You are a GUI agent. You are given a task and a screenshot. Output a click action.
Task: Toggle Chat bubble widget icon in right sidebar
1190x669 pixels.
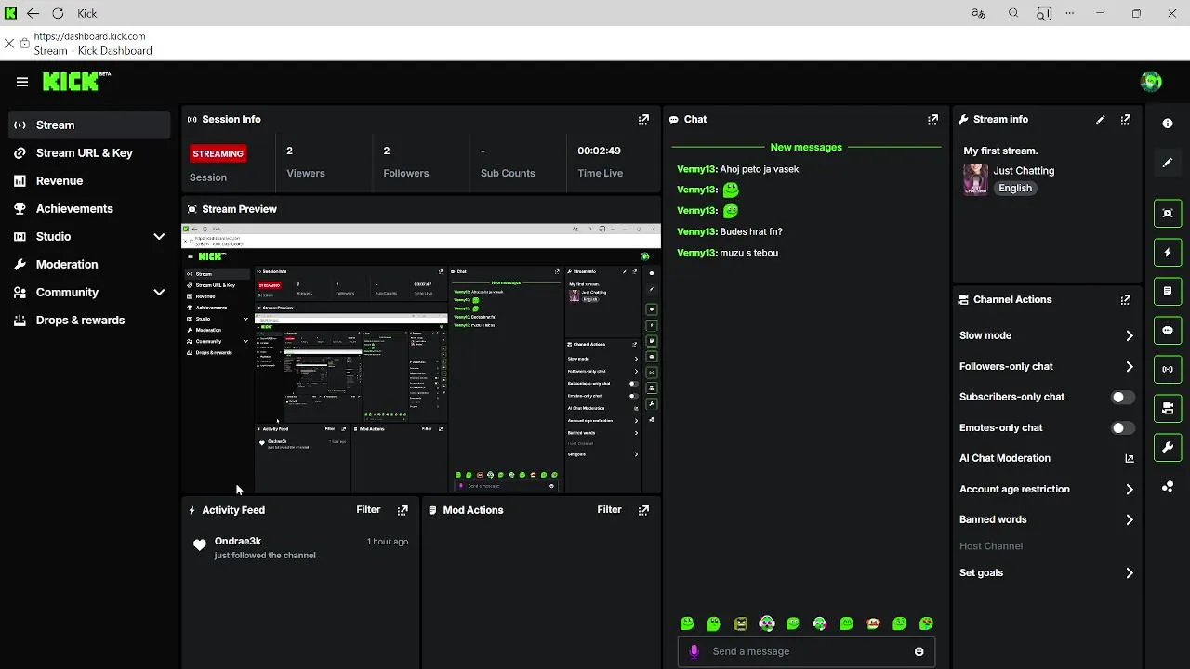click(x=1168, y=330)
